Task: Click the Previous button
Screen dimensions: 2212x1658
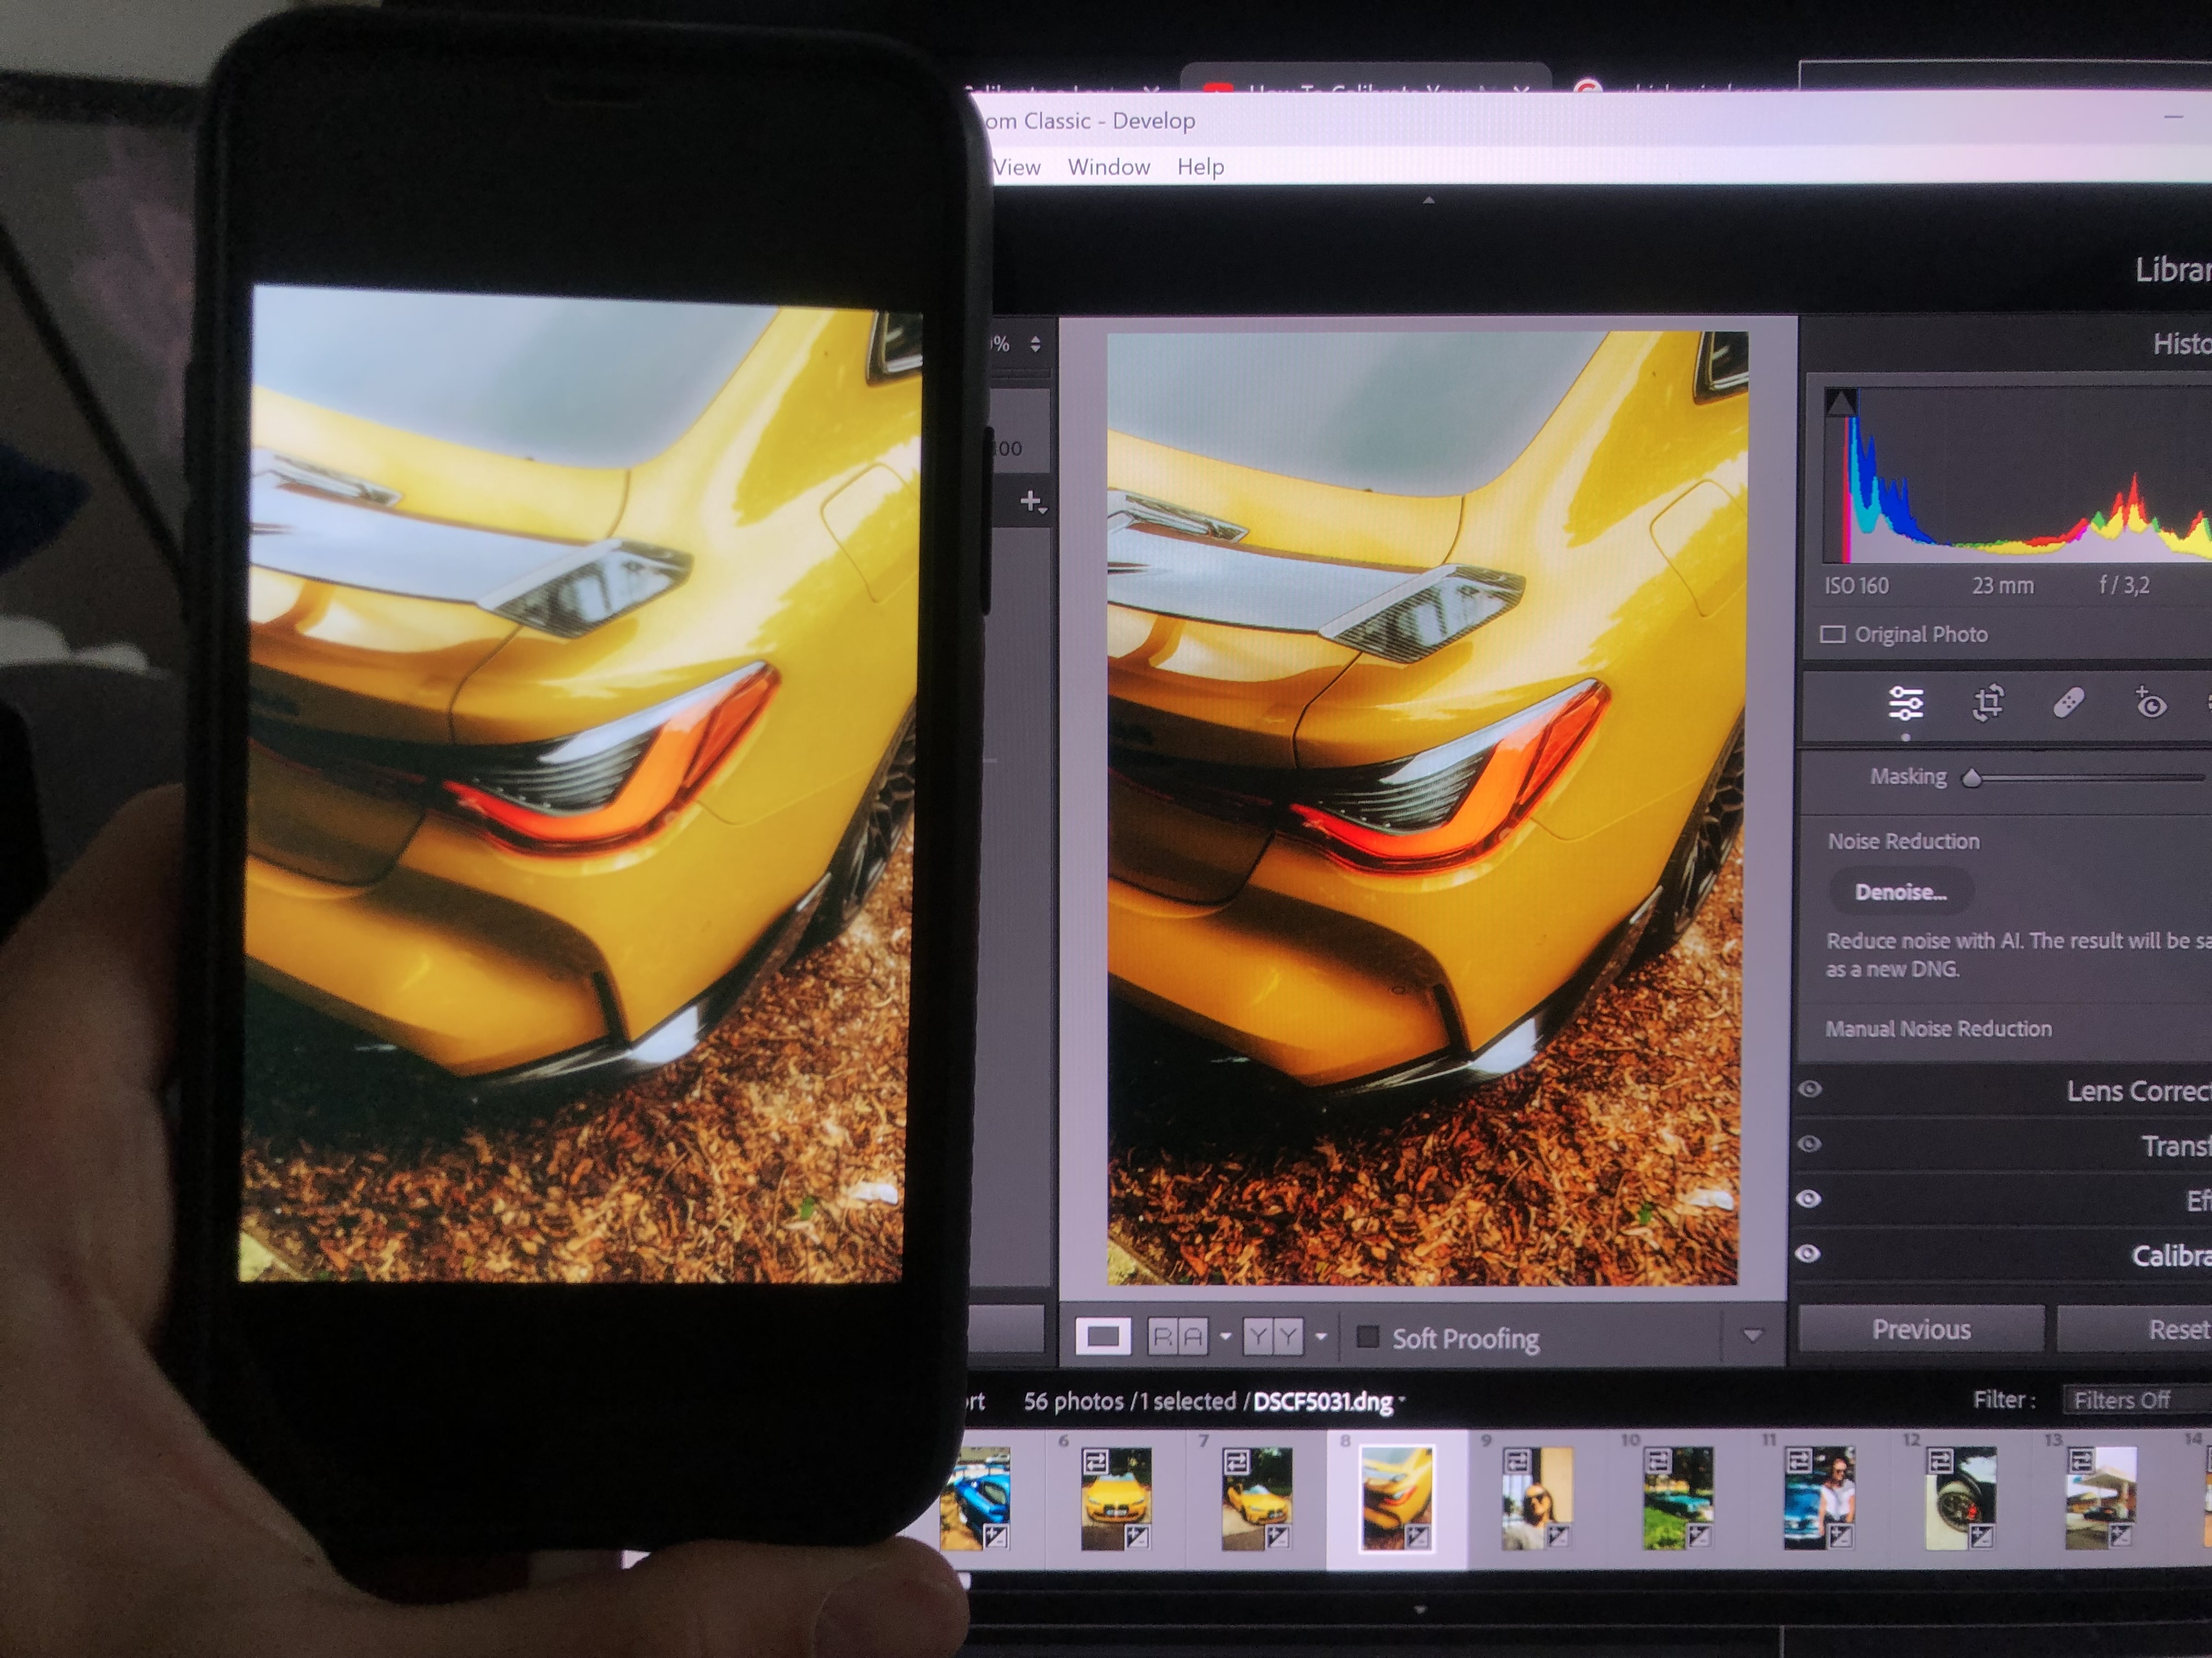Action: [1921, 1329]
